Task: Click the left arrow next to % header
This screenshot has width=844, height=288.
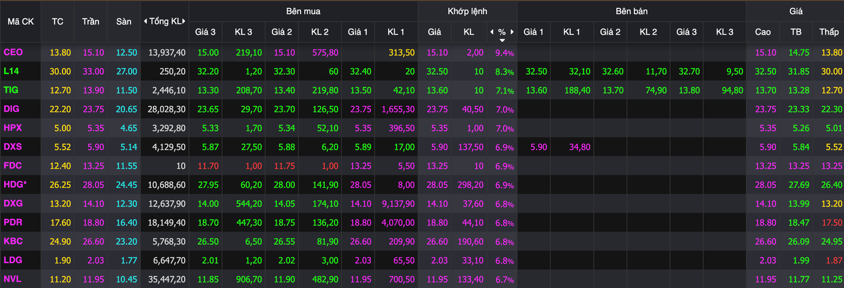Action: [x=492, y=32]
